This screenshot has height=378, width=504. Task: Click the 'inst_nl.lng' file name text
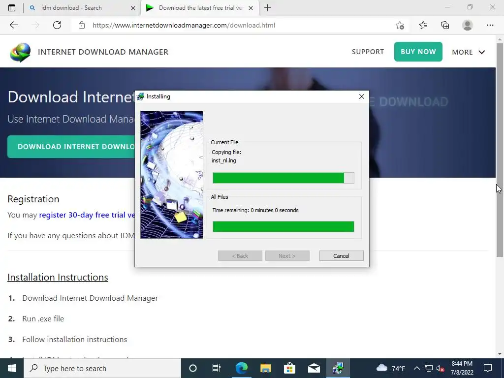[224, 160]
